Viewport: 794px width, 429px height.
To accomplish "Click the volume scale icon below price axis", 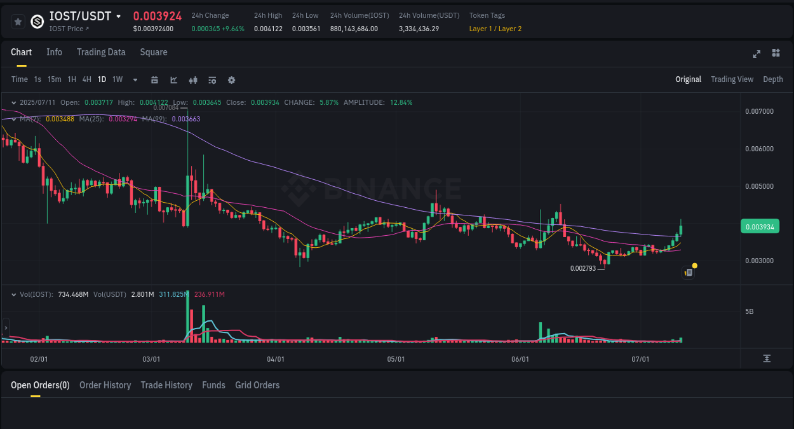I will click(767, 359).
